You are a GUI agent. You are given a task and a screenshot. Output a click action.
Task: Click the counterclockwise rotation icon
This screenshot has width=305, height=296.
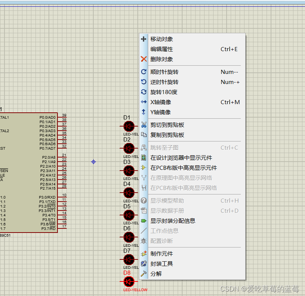pyautogui.click(x=144, y=82)
